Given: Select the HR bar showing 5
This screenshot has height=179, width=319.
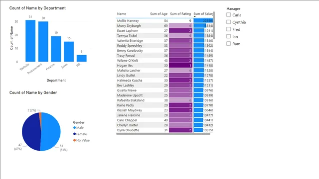Looking at the screenshot, I should [82, 58].
